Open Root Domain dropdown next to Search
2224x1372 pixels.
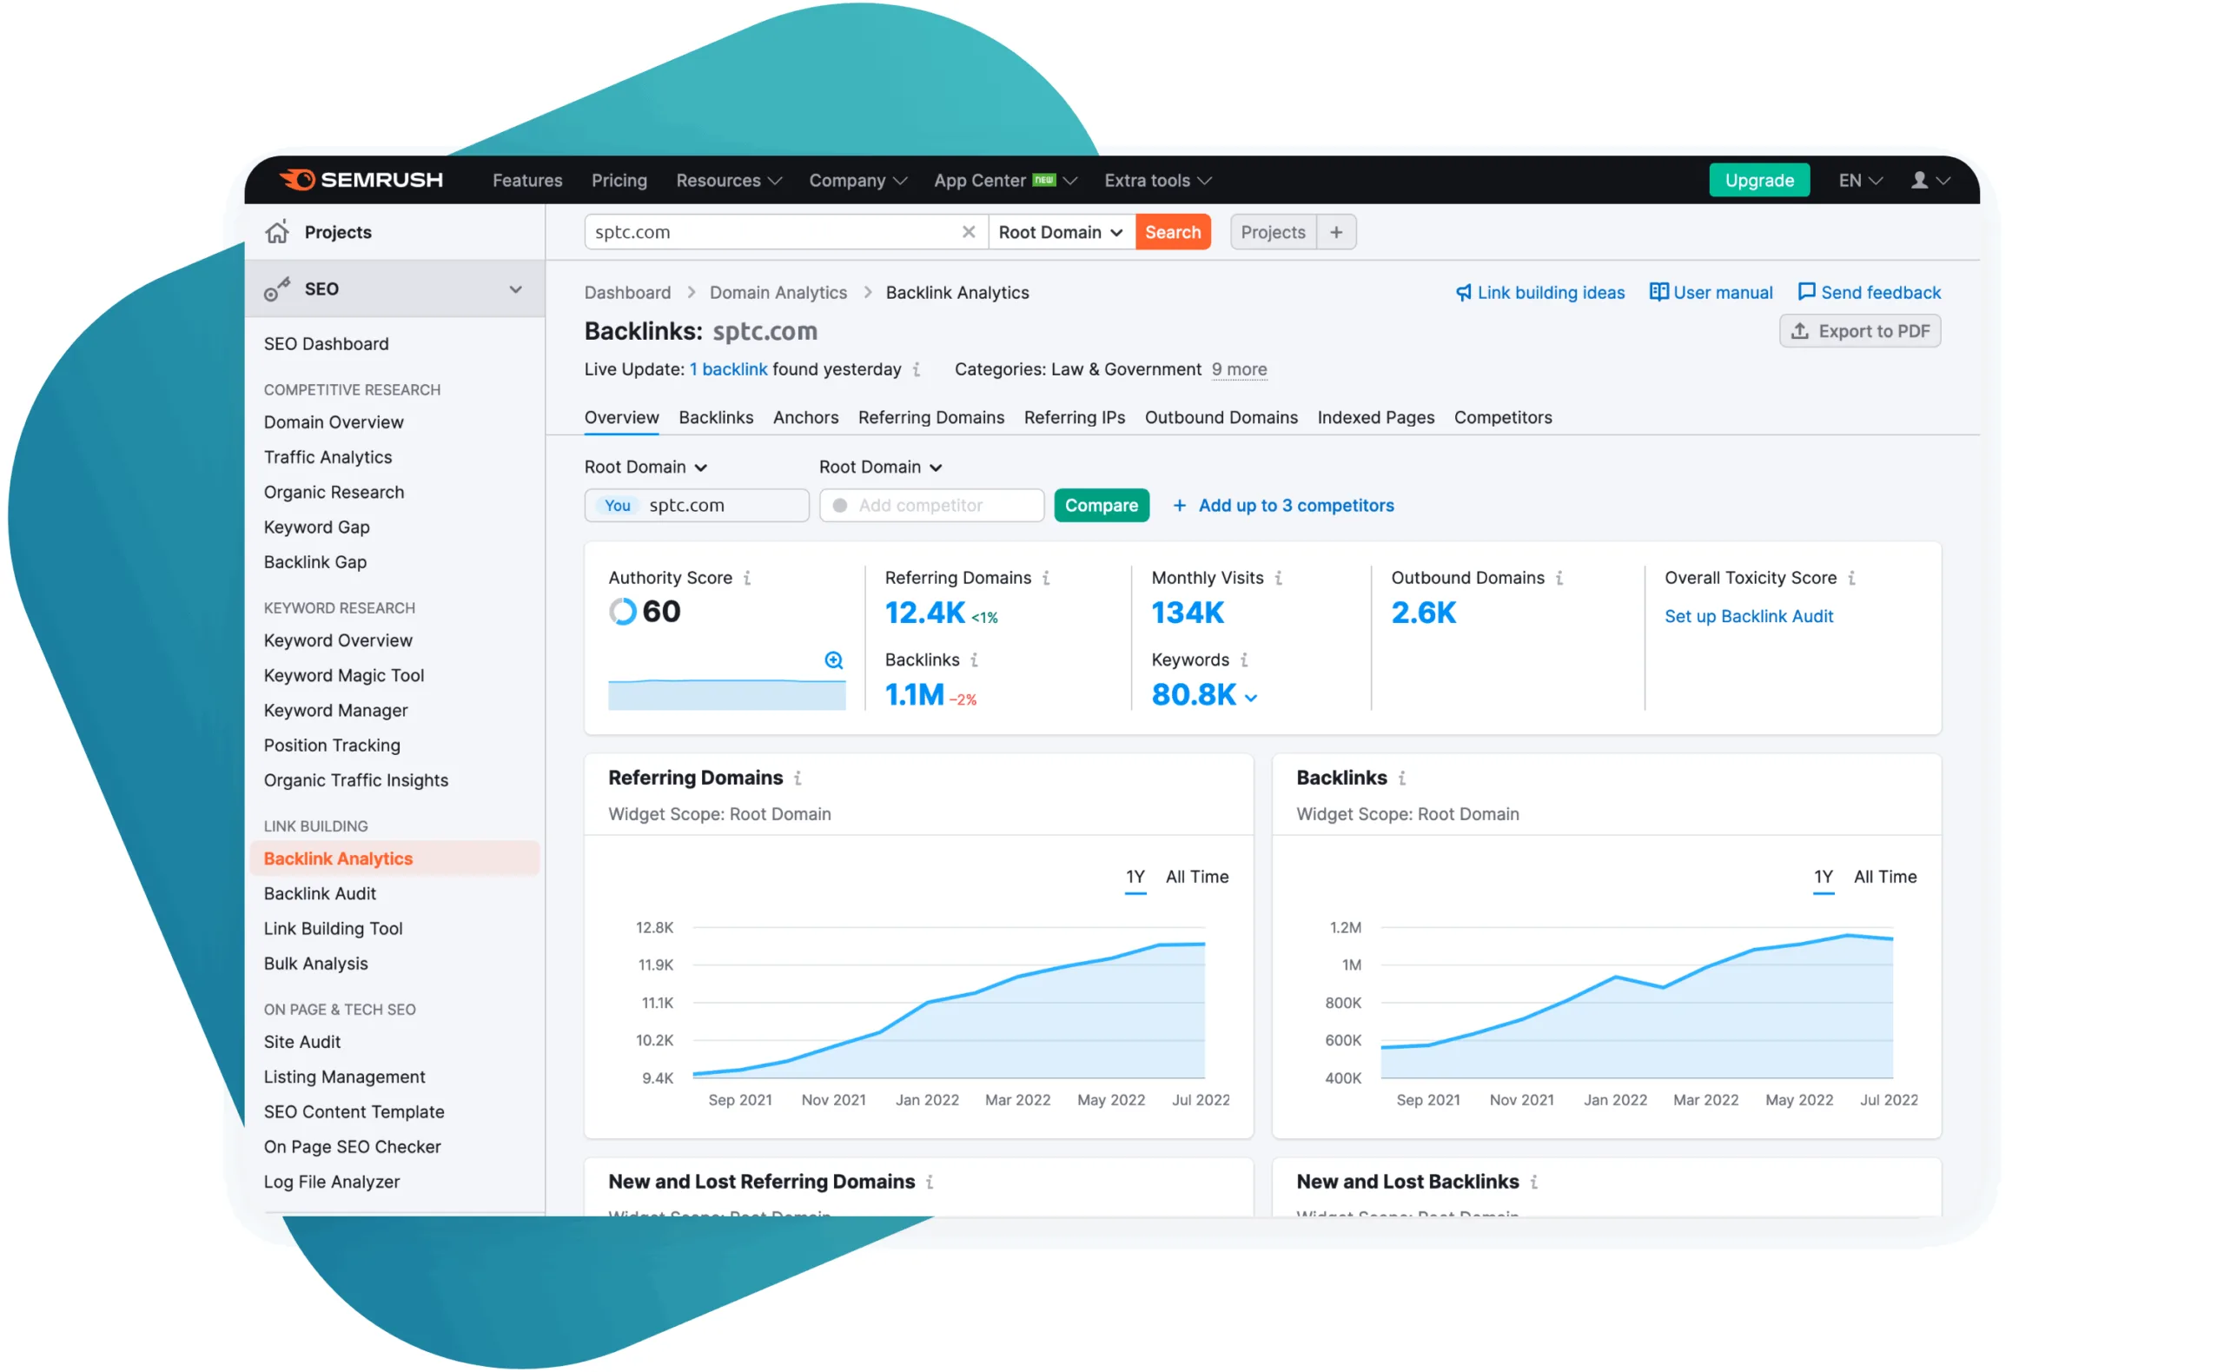pyautogui.click(x=1060, y=231)
